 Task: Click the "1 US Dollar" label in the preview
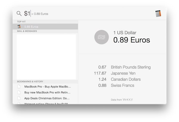125,32
